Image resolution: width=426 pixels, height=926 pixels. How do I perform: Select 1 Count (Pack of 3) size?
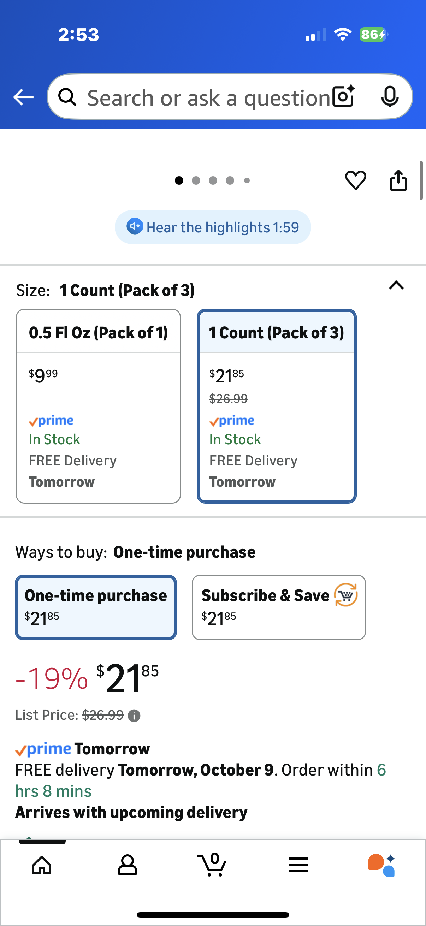[277, 406]
